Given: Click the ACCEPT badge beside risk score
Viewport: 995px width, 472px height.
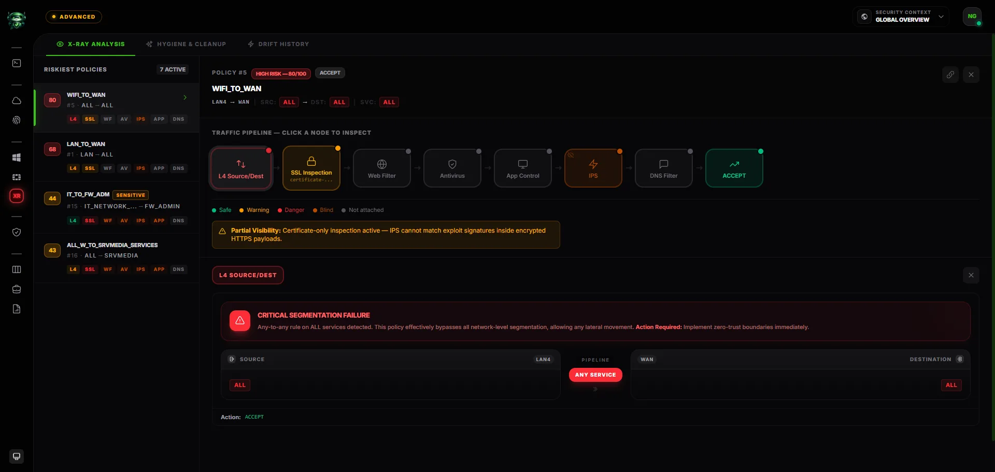Looking at the screenshot, I should (x=330, y=73).
